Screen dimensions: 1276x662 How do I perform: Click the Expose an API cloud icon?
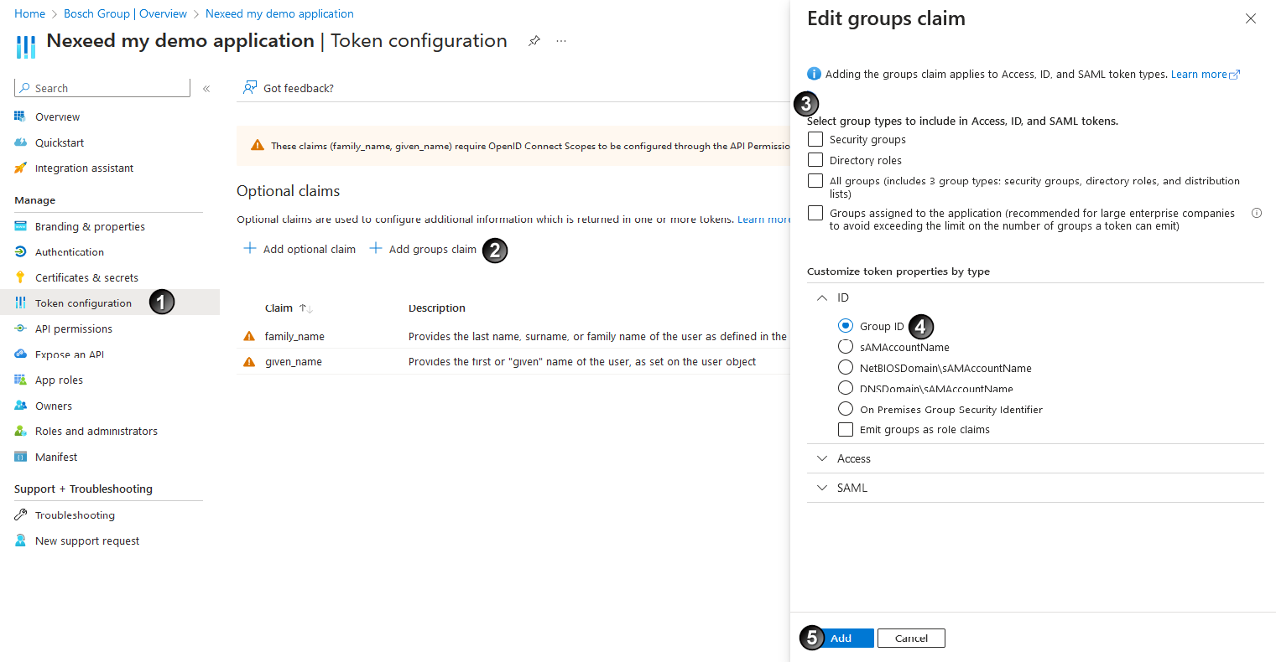(x=20, y=354)
